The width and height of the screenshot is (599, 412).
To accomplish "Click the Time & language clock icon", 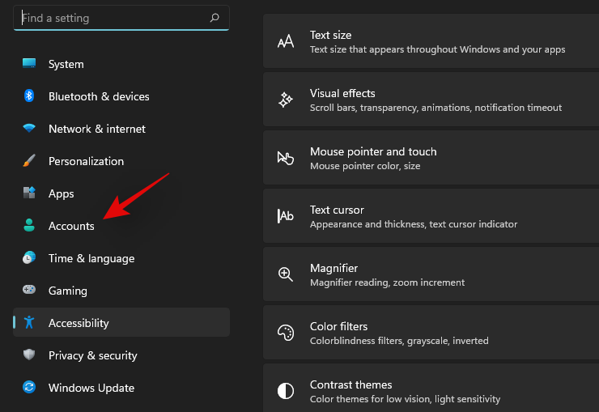I will click(x=29, y=258).
